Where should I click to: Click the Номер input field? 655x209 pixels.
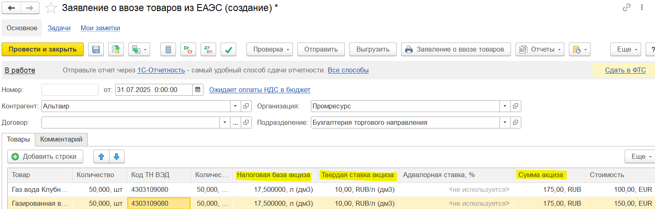tap(70, 90)
